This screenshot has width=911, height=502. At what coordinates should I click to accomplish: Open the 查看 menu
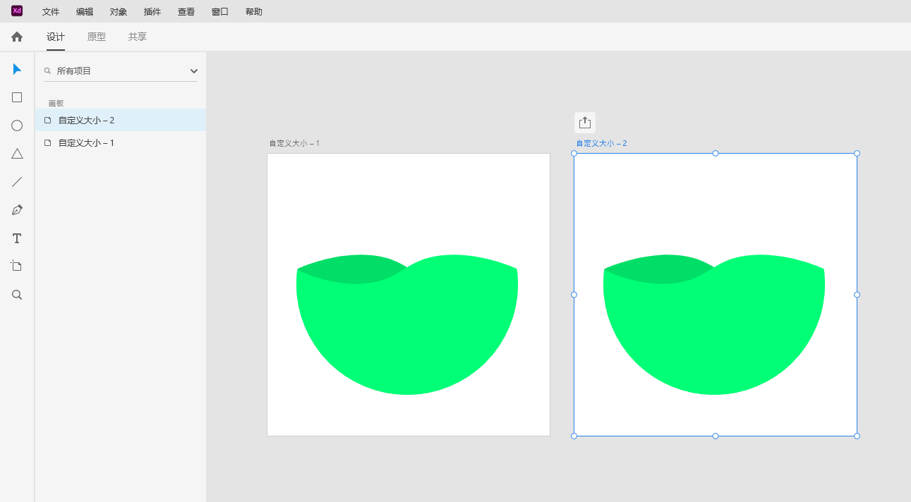coord(186,12)
